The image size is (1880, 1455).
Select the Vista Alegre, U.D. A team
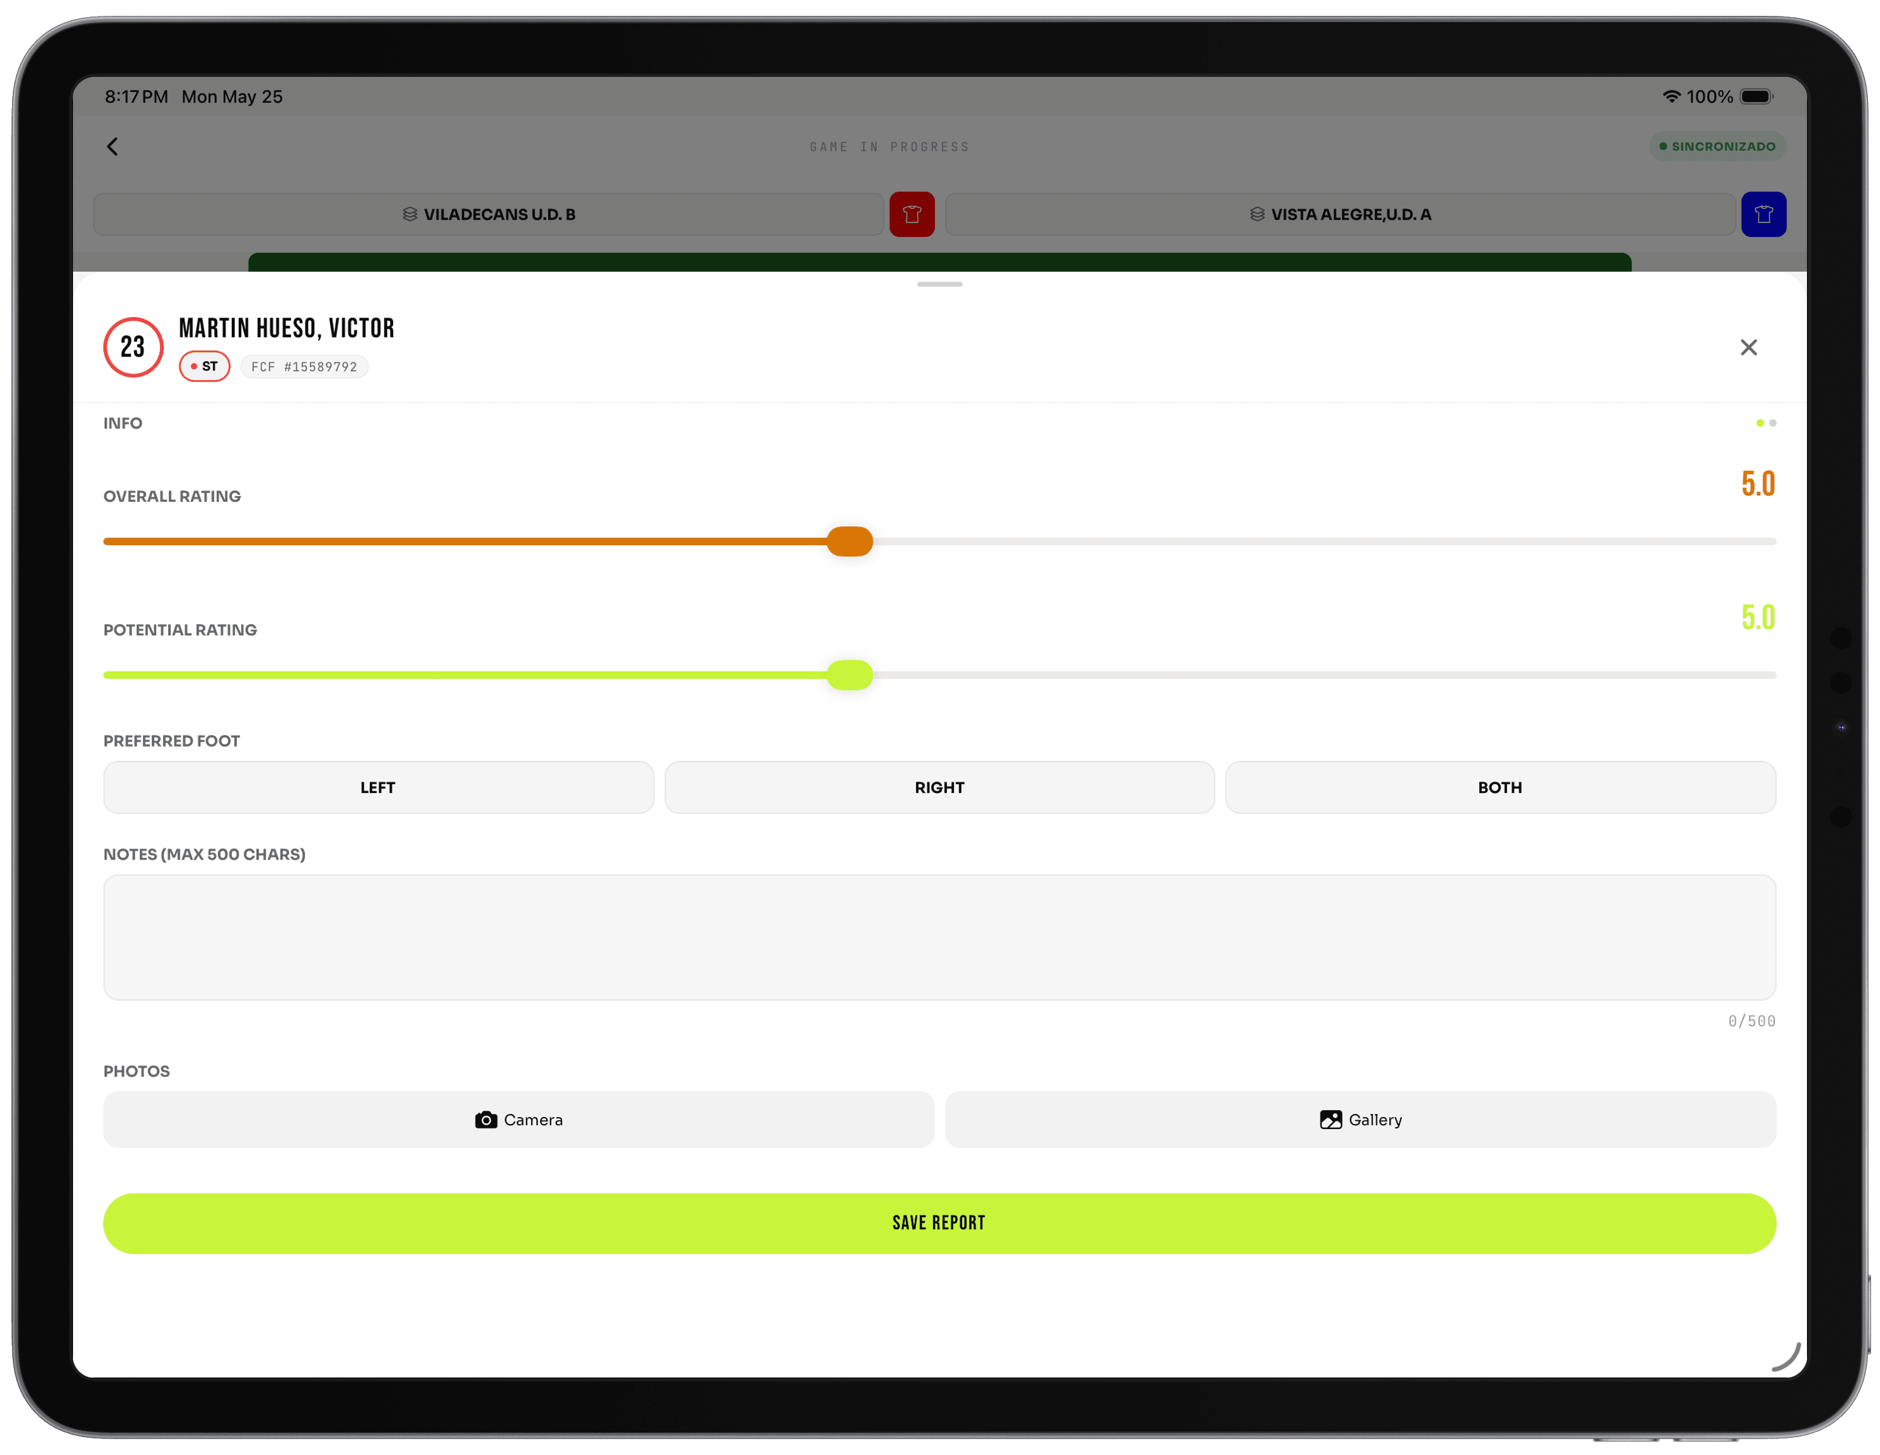click(x=1339, y=214)
